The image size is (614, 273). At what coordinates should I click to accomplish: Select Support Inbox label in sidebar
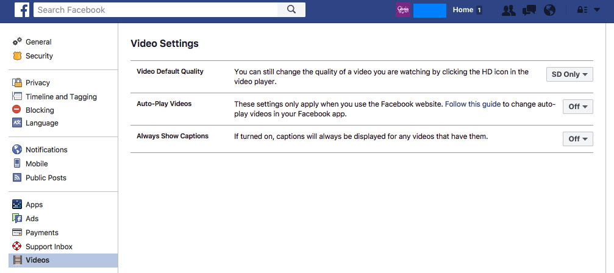pos(49,246)
